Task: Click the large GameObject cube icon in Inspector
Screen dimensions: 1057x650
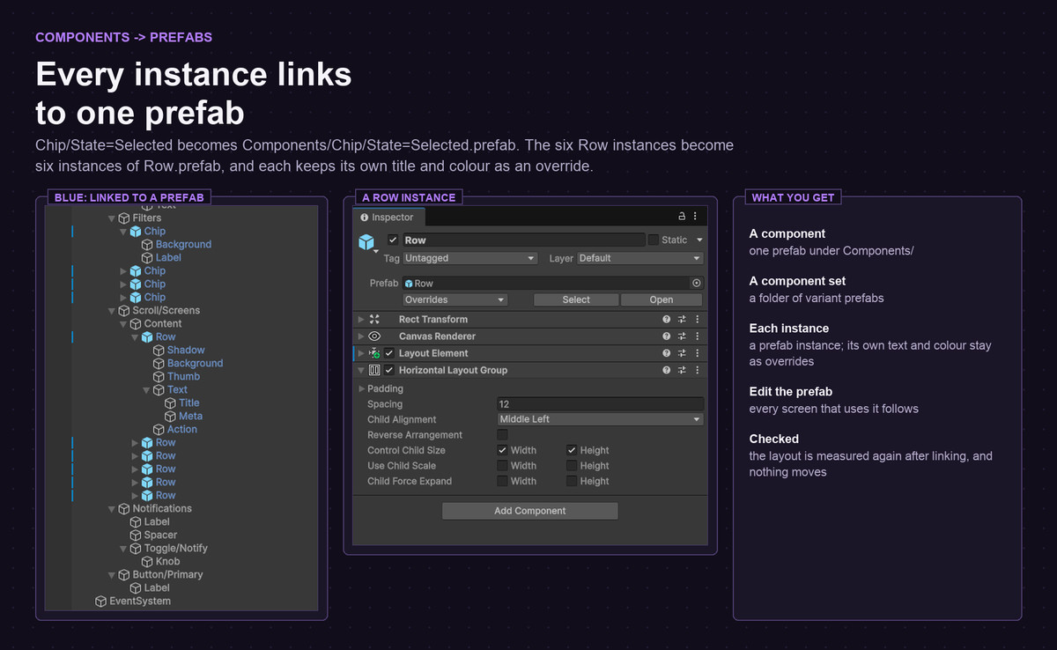Action: click(x=366, y=242)
